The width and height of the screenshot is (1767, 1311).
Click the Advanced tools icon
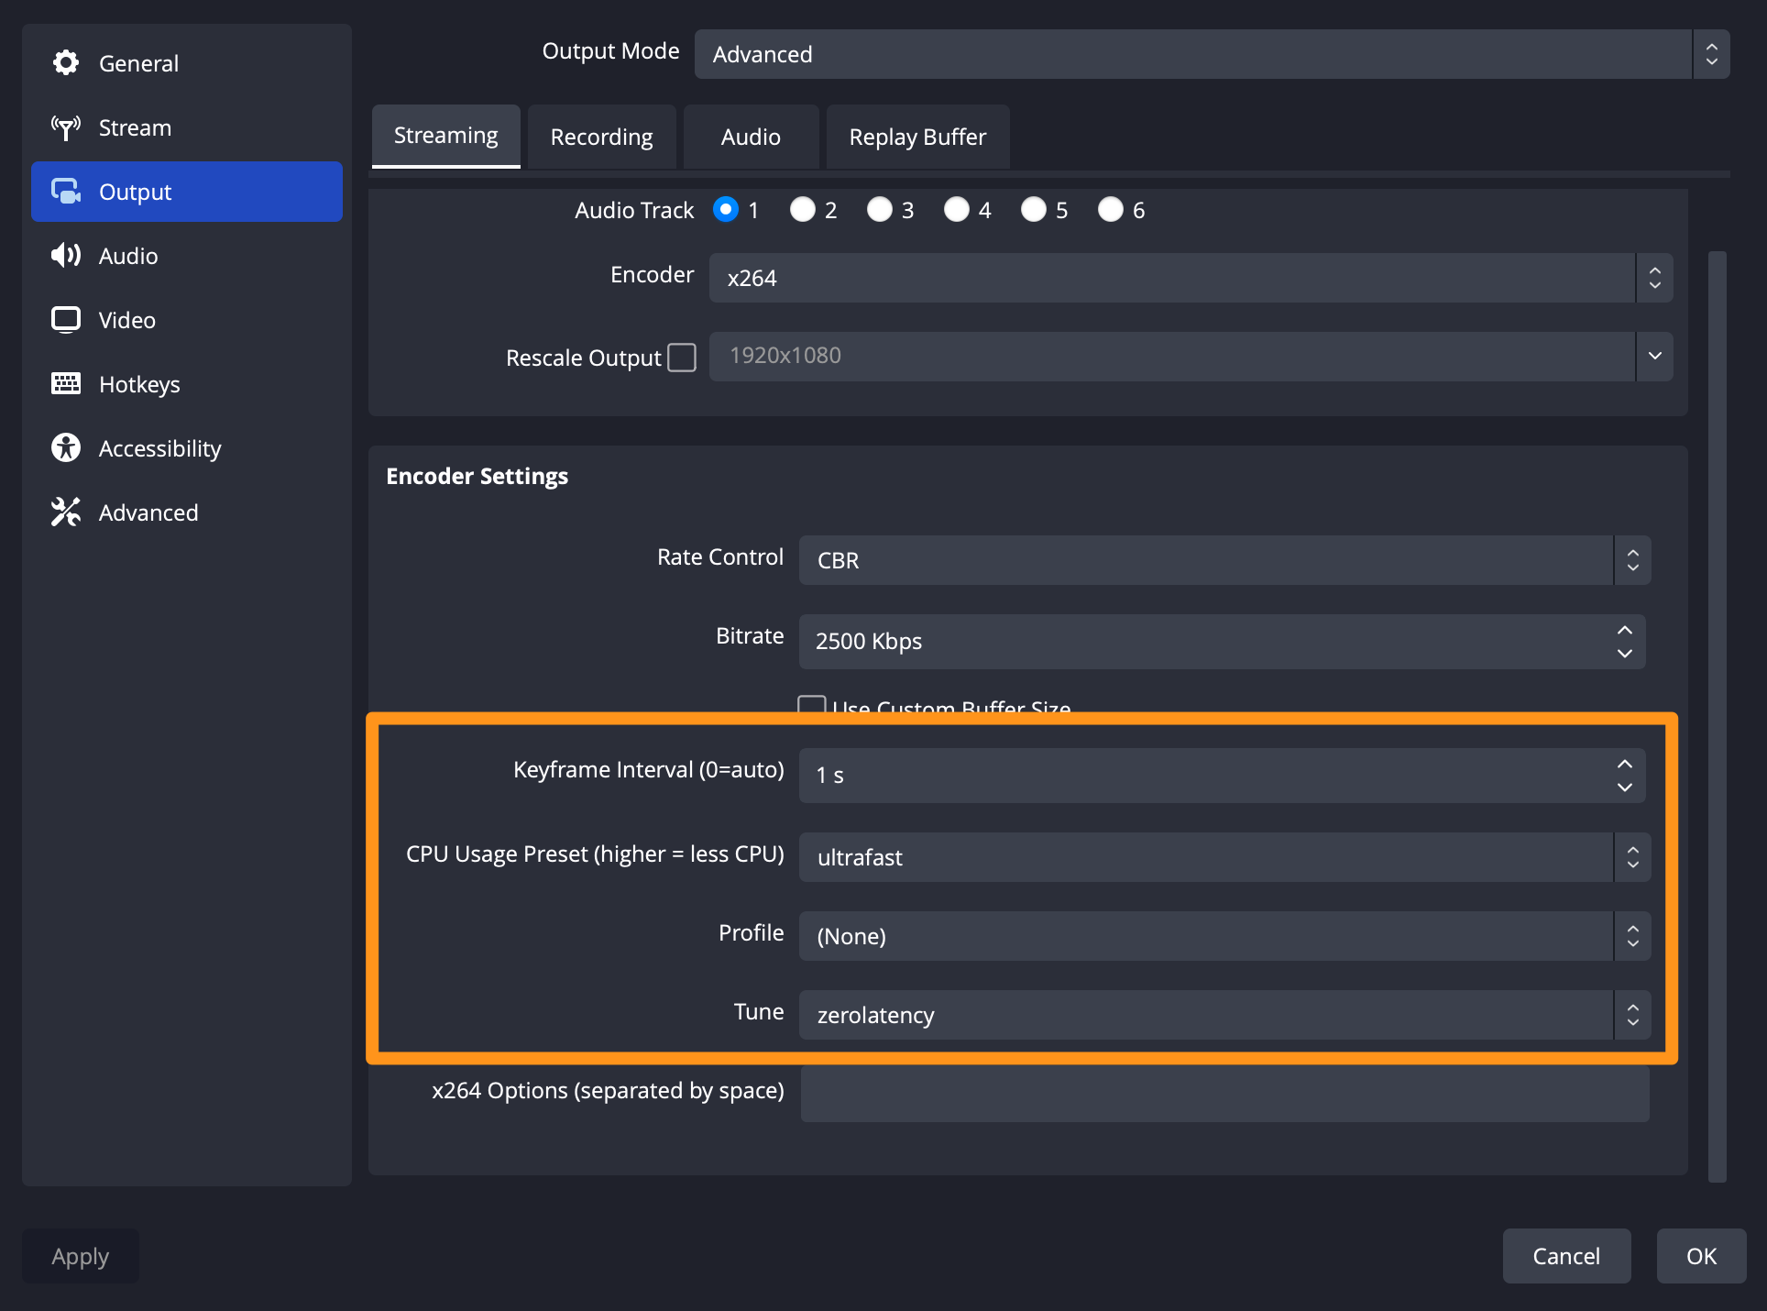click(x=66, y=512)
